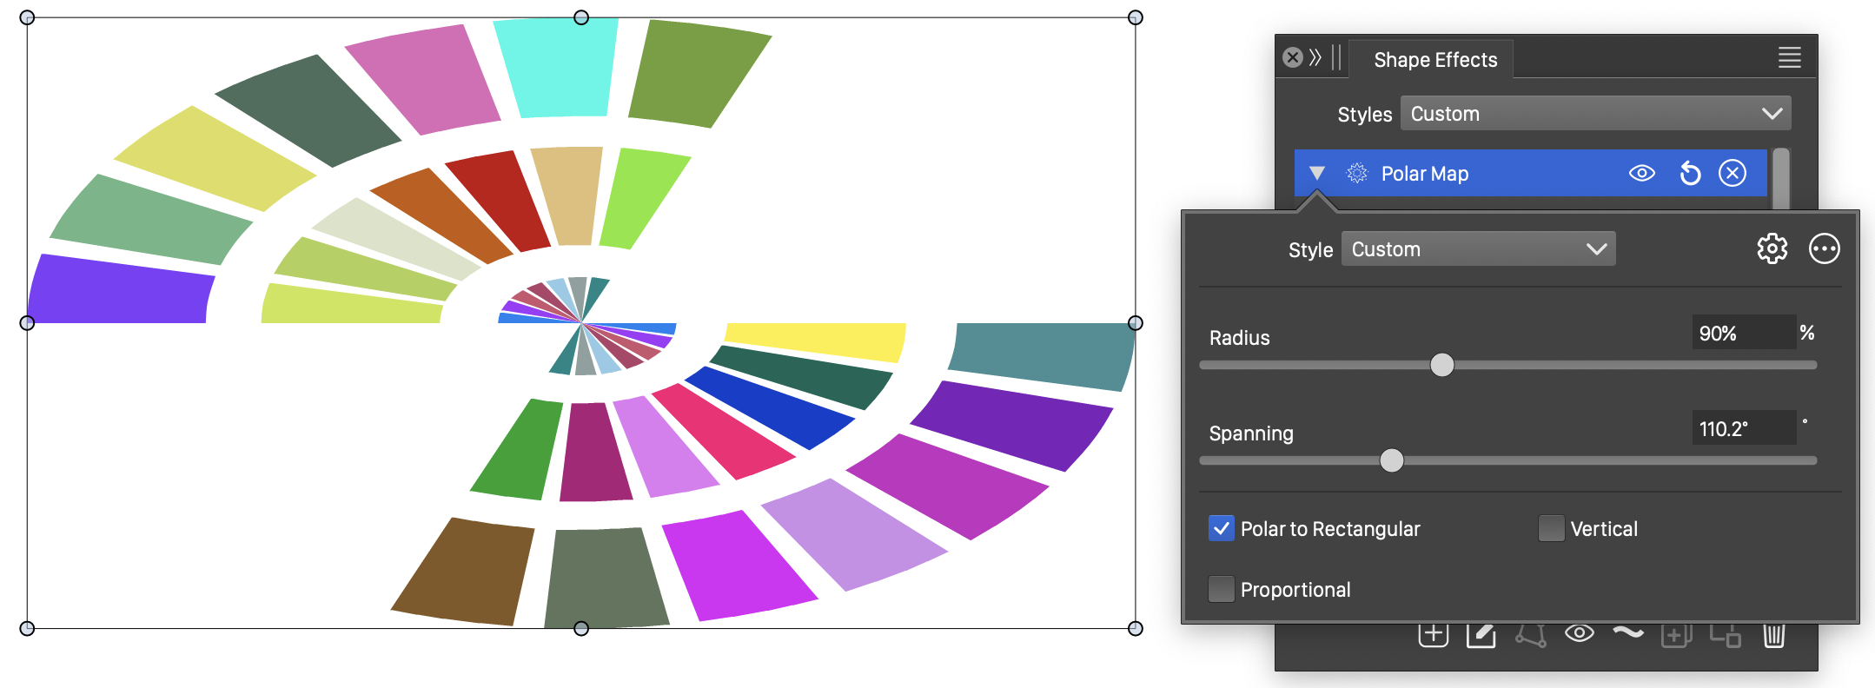Image resolution: width=1875 pixels, height=688 pixels.
Task: Collapse the Polar Map disclosure triangle
Action: [1317, 174]
